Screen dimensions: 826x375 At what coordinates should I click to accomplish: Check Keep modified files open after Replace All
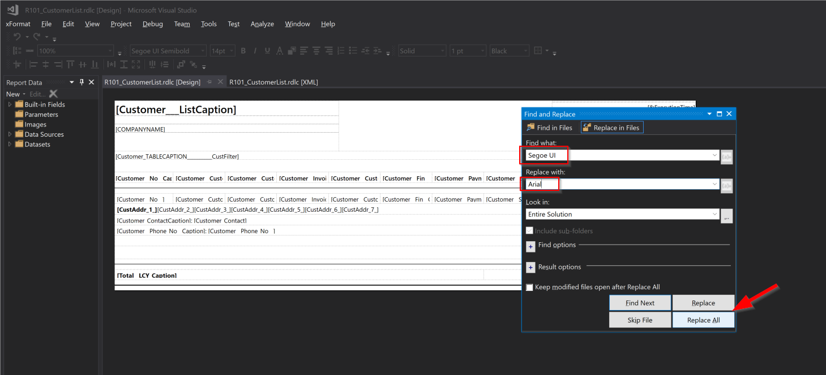[530, 287]
